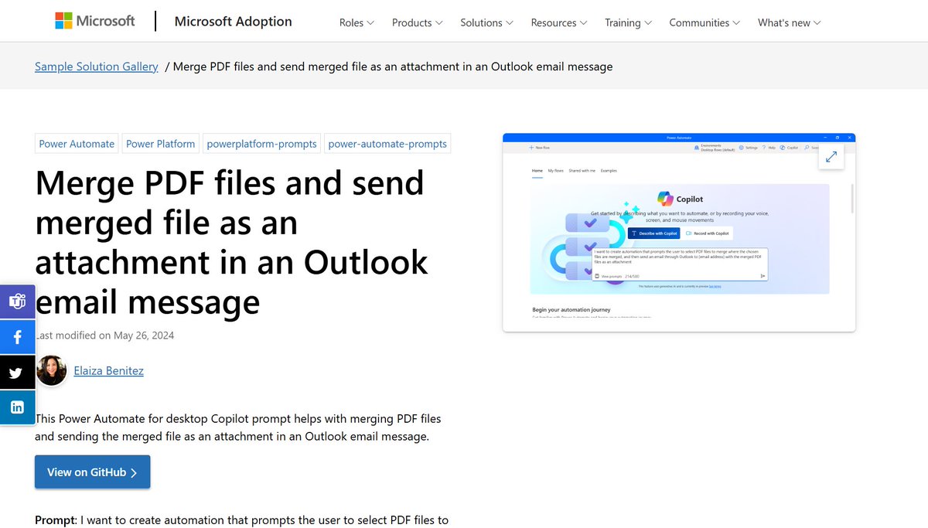Open the Power Automate Copilot preview image
Screen dimensions: 928x528
[679, 233]
